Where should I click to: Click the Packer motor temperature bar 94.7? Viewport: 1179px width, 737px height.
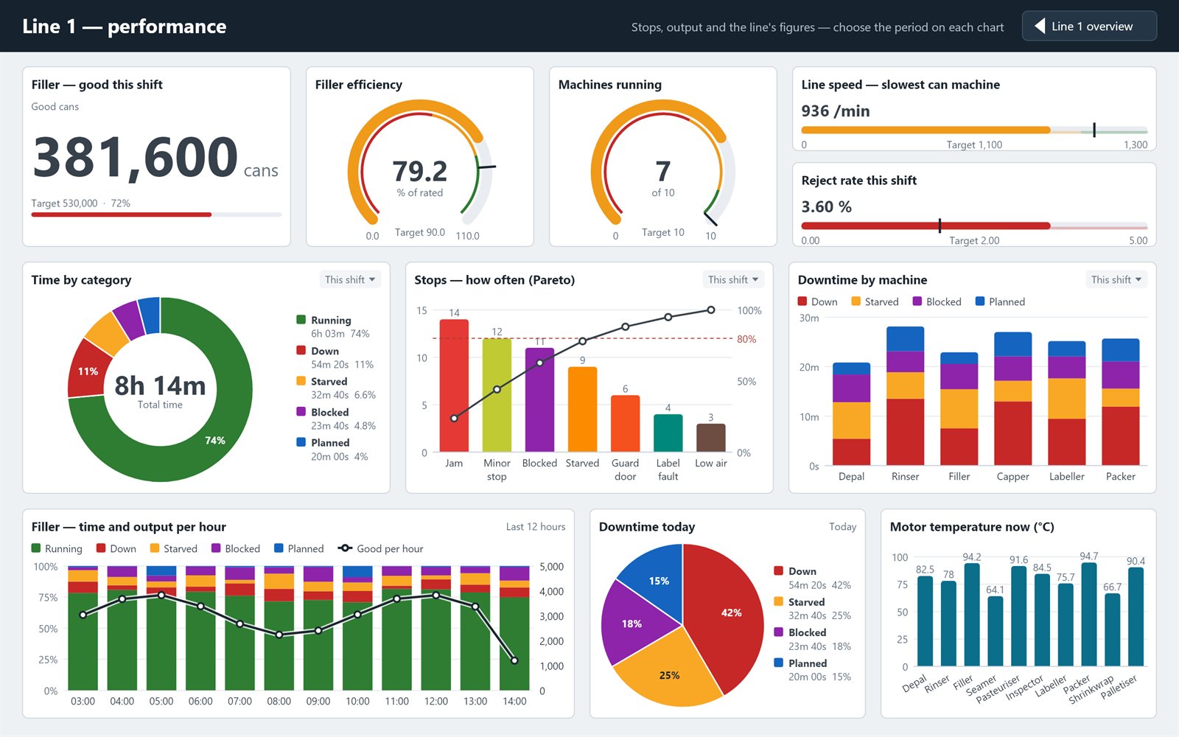[1088, 615]
